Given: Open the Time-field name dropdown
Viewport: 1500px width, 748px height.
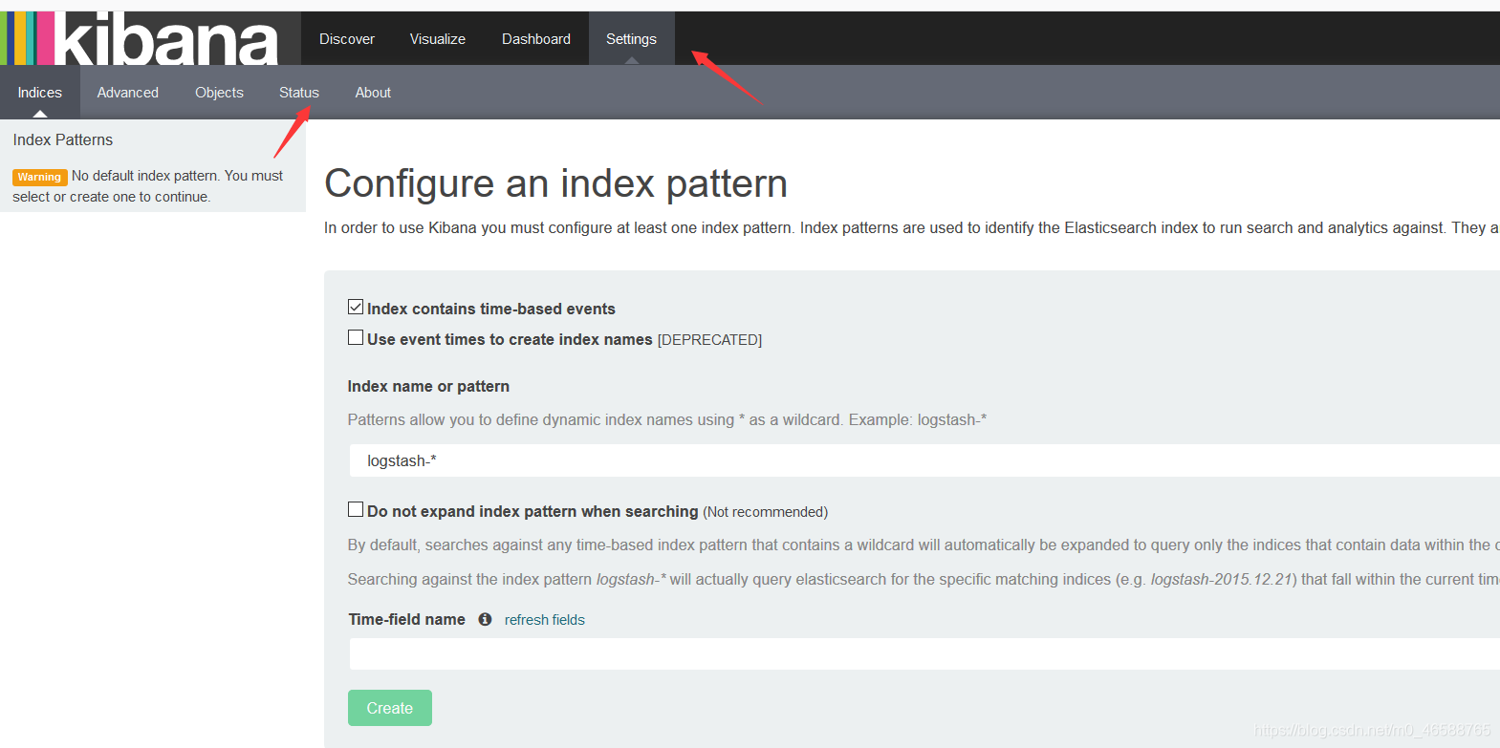Looking at the screenshot, I should click(x=924, y=654).
